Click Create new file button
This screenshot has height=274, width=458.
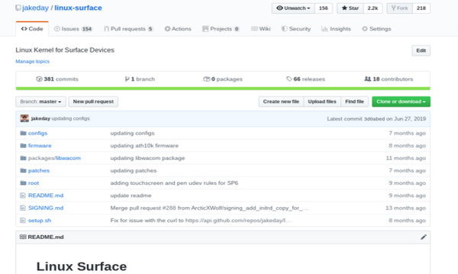[281, 102]
